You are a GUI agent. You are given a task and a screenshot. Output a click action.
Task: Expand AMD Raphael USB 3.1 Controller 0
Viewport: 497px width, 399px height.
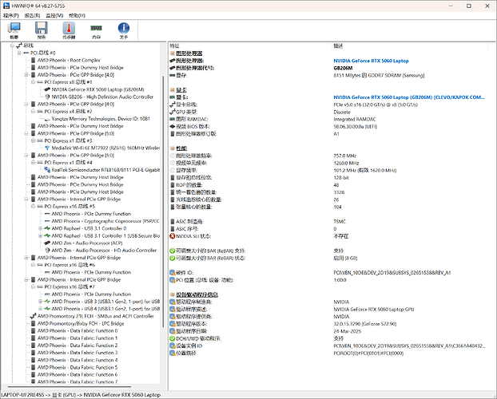coord(41,228)
